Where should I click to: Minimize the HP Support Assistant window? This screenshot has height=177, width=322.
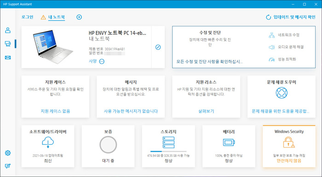[293, 4]
